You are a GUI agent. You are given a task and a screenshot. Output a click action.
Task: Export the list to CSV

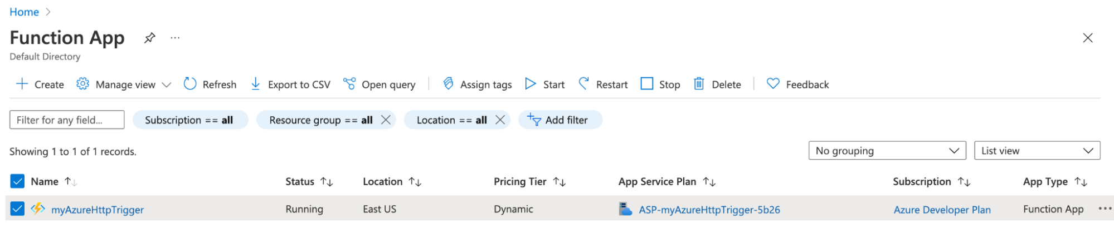click(x=290, y=84)
